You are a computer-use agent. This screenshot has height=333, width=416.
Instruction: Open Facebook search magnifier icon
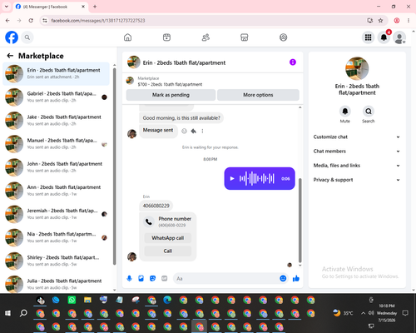tap(27, 37)
